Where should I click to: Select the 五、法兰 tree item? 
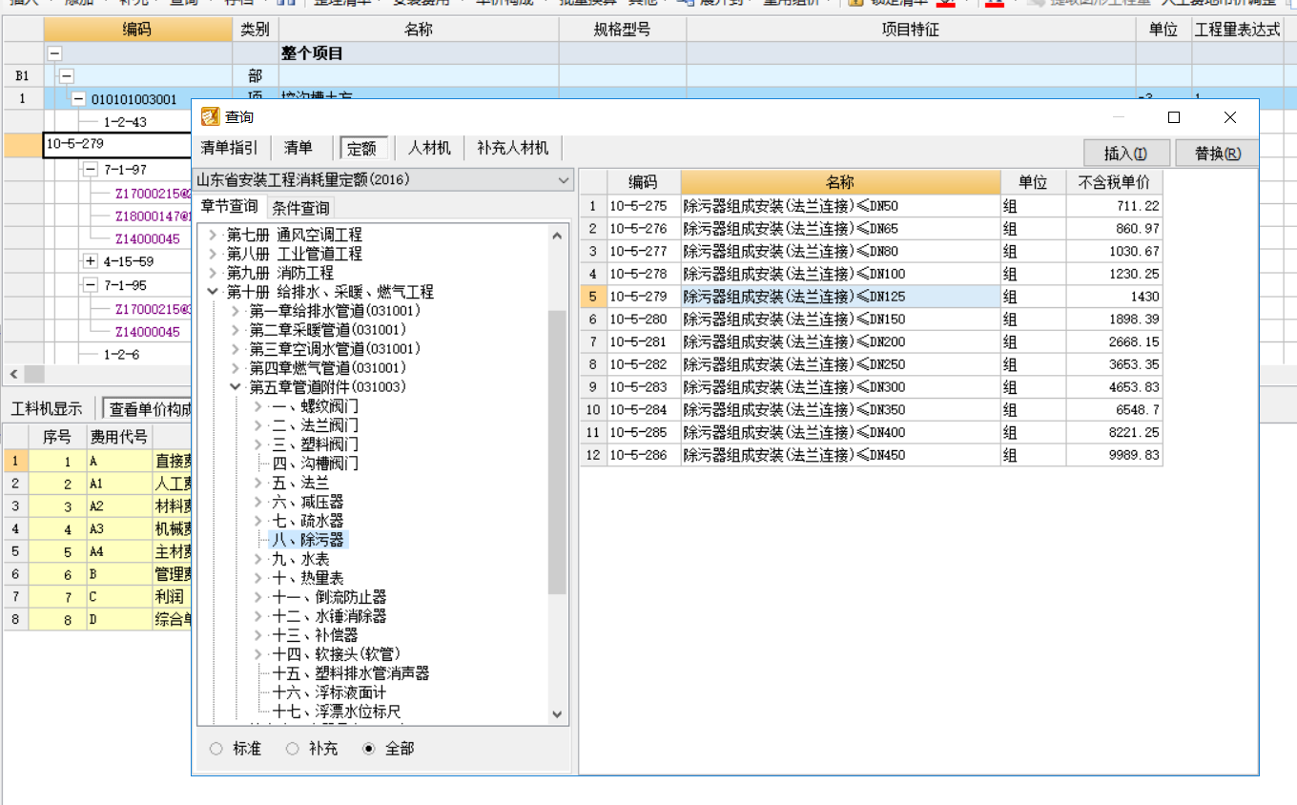point(300,483)
